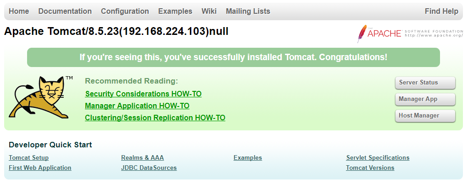The image size is (468, 185).
Task: Open Examples link under Developer Quick Start
Action: (x=248, y=157)
